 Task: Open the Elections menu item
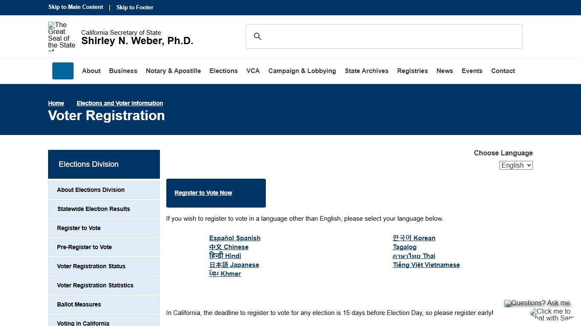point(223,71)
